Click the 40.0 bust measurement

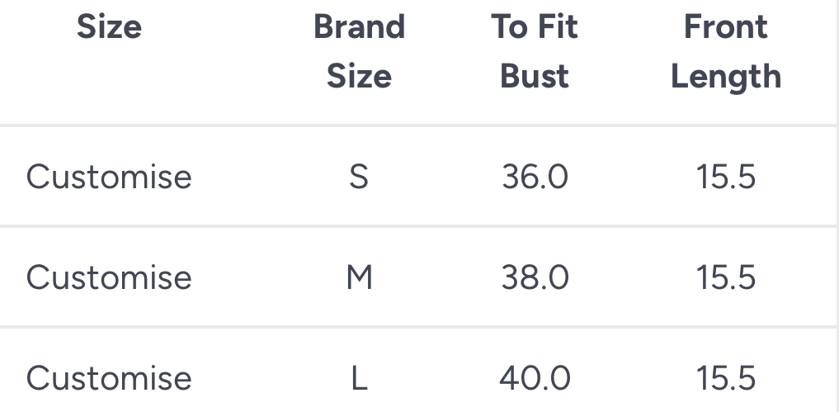(535, 378)
